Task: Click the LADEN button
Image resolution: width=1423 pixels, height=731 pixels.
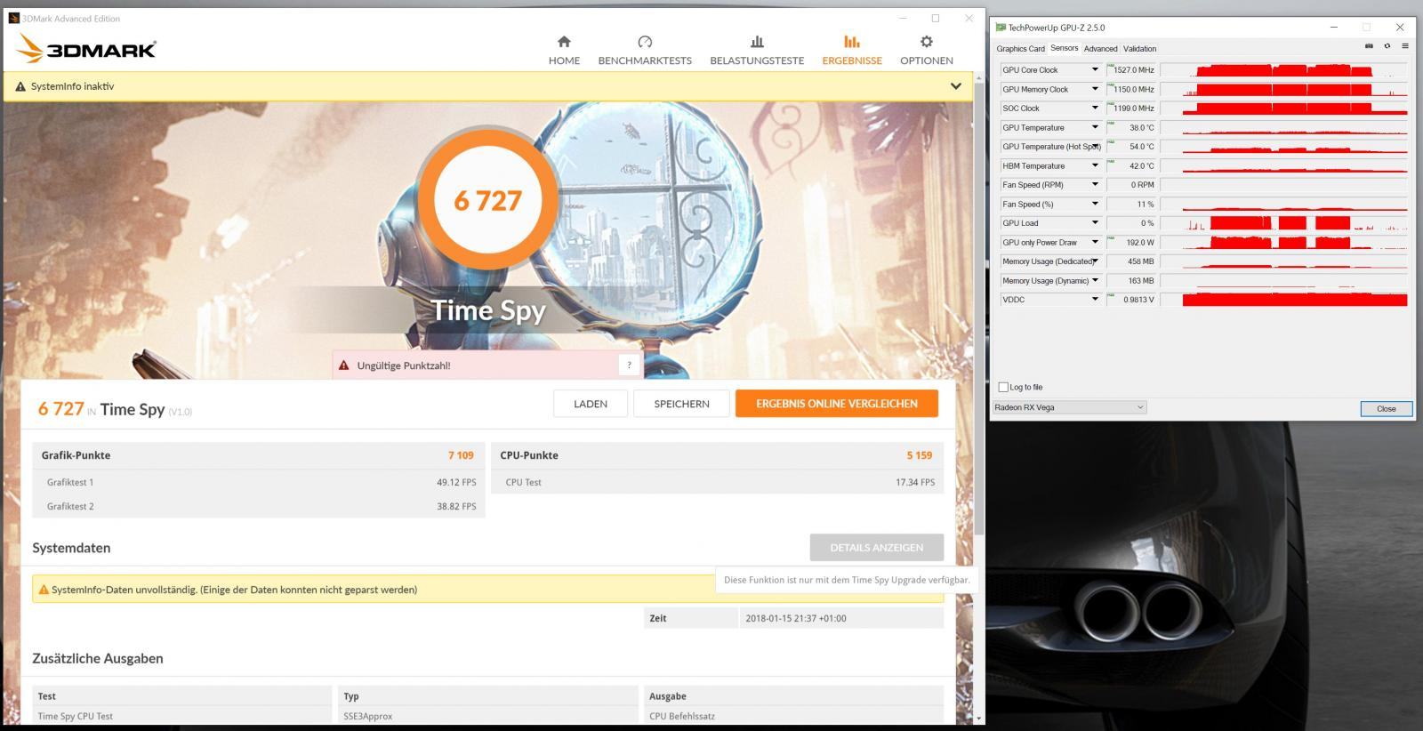Action: click(591, 404)
